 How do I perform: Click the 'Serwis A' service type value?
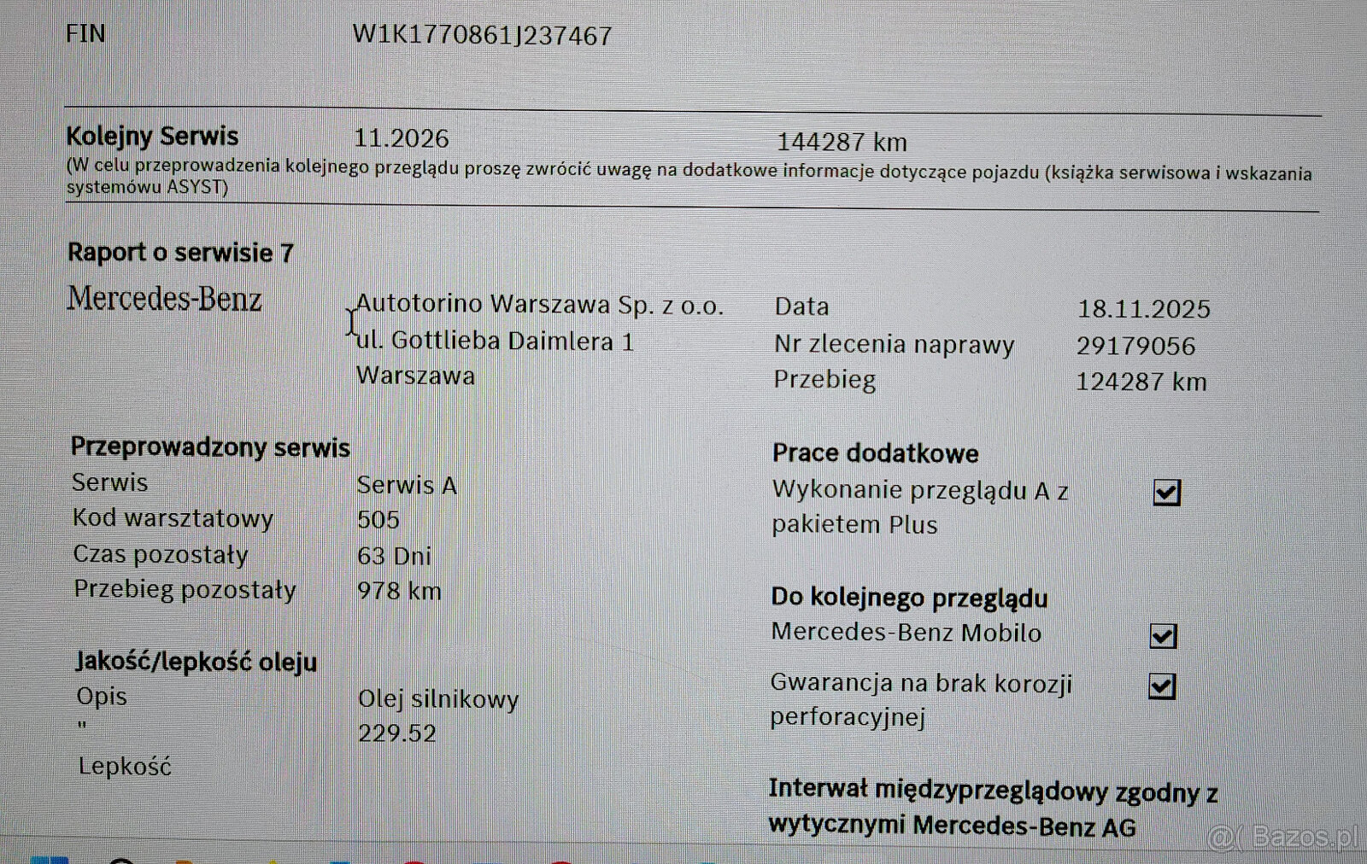407,486
